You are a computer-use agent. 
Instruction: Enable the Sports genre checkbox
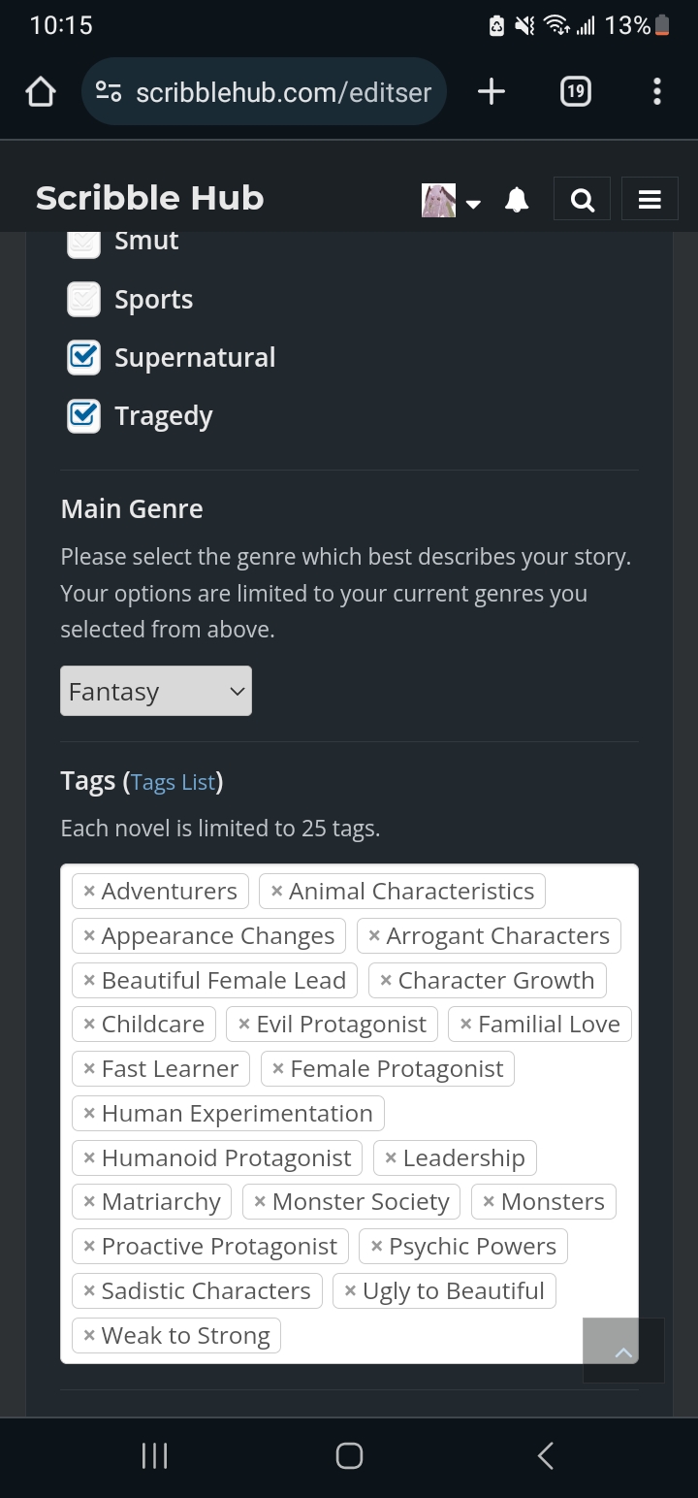[x=82, y=299]
